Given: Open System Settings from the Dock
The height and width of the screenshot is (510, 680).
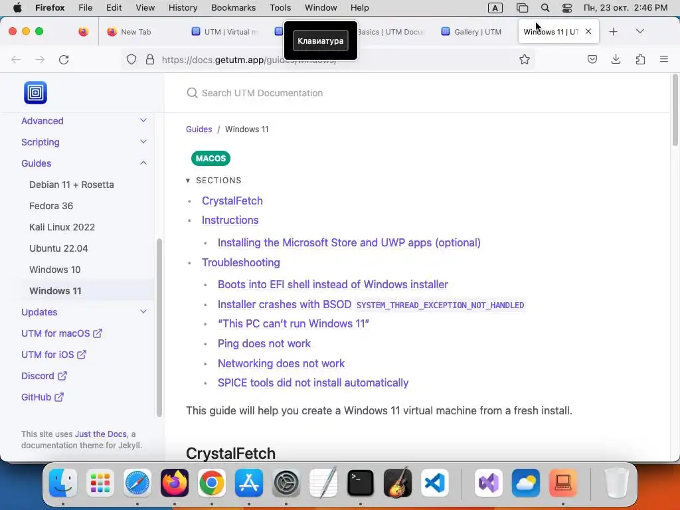Looking at the screenshot, I should (286, 483).
